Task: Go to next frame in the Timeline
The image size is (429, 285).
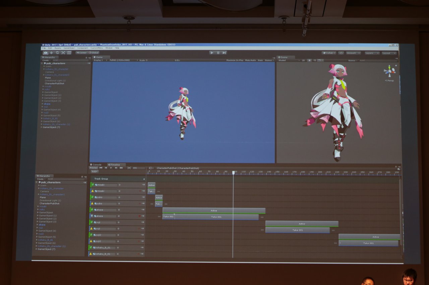Action: [x=116, y=168]
